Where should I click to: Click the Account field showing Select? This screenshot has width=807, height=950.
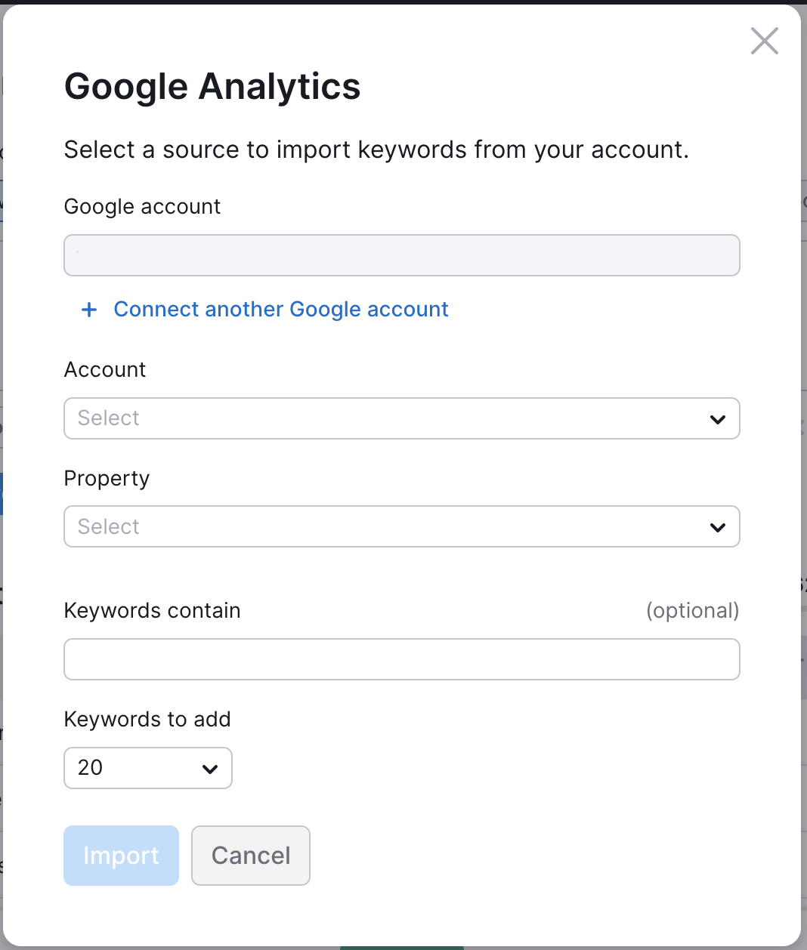[x=108, y=418]
